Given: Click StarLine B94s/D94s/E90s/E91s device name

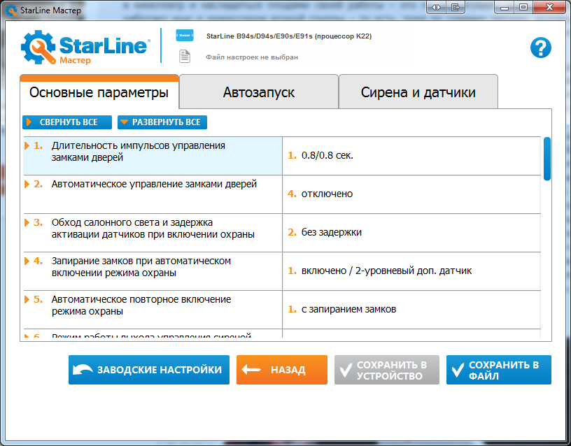Looking at the screenshot, I should [x=289, y=36].
